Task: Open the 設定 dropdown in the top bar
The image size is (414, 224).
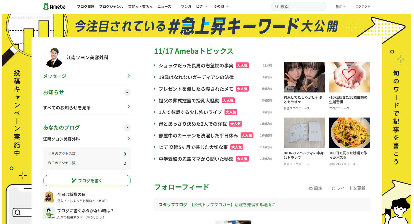Action: [x=340, y=6]
